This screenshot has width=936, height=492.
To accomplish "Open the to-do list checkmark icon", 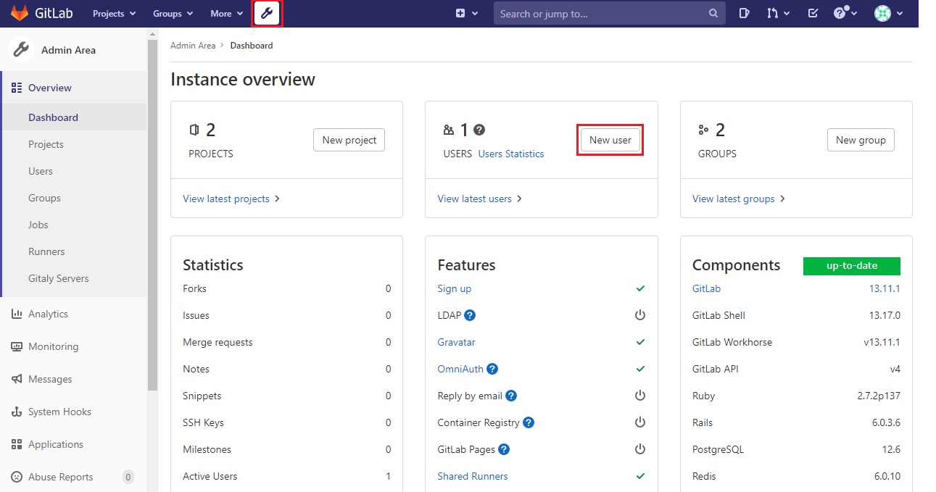I will (x=813, y=14).
